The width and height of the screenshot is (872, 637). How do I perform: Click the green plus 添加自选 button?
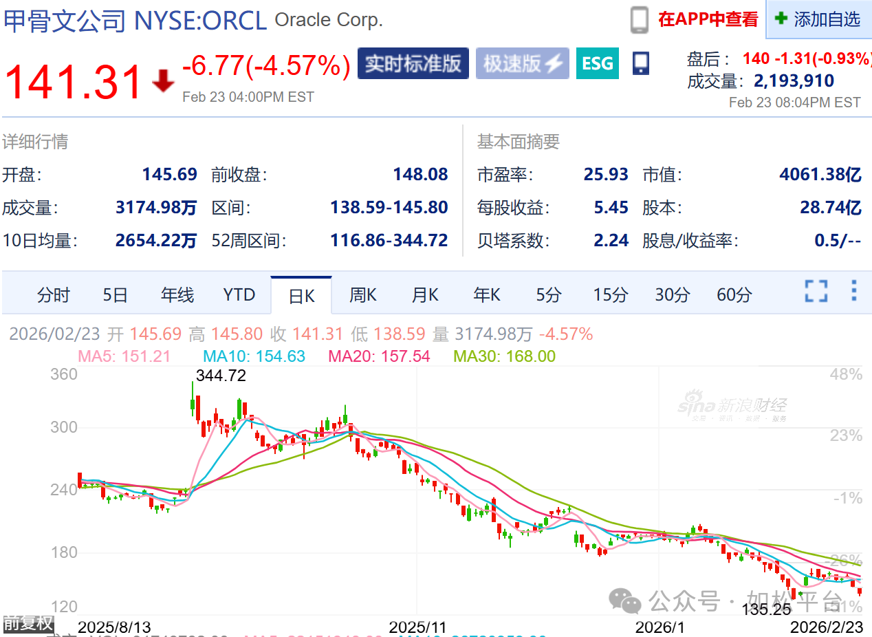point(818,19)
